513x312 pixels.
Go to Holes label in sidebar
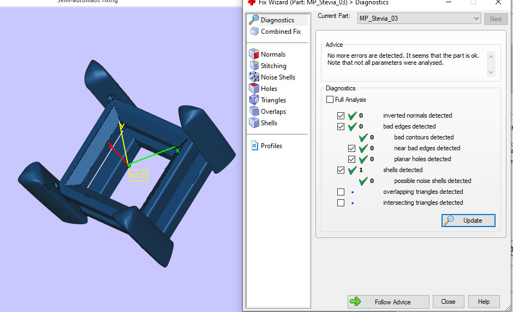point(269,88)
